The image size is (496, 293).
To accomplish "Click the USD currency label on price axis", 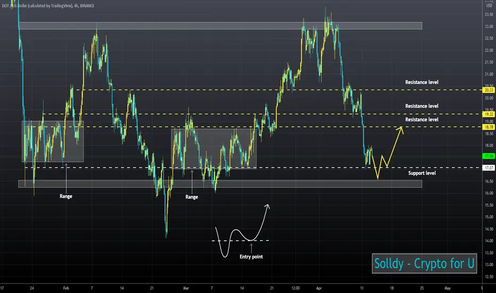I will click(489, 5).
